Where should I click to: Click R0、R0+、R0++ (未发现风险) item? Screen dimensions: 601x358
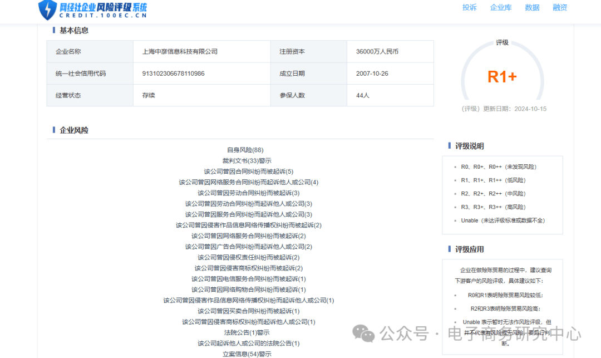coord(499,166)
